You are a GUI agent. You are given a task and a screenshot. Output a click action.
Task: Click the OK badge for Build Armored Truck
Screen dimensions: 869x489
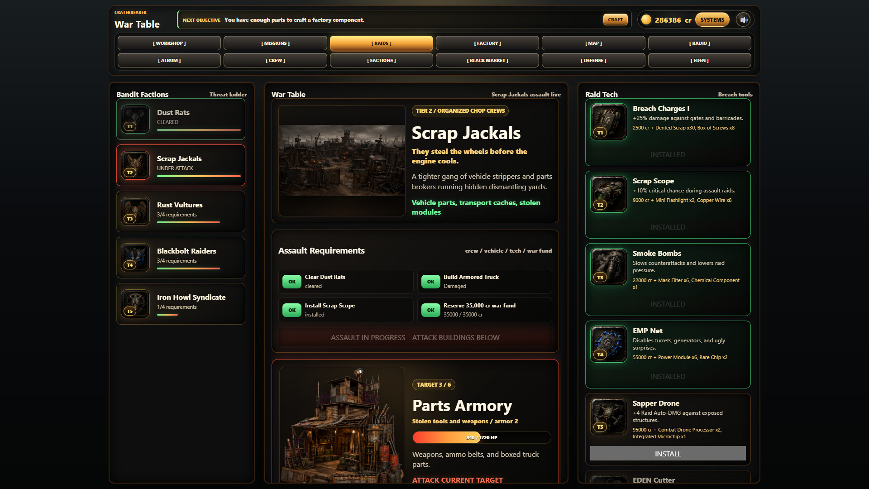point(431,282)
